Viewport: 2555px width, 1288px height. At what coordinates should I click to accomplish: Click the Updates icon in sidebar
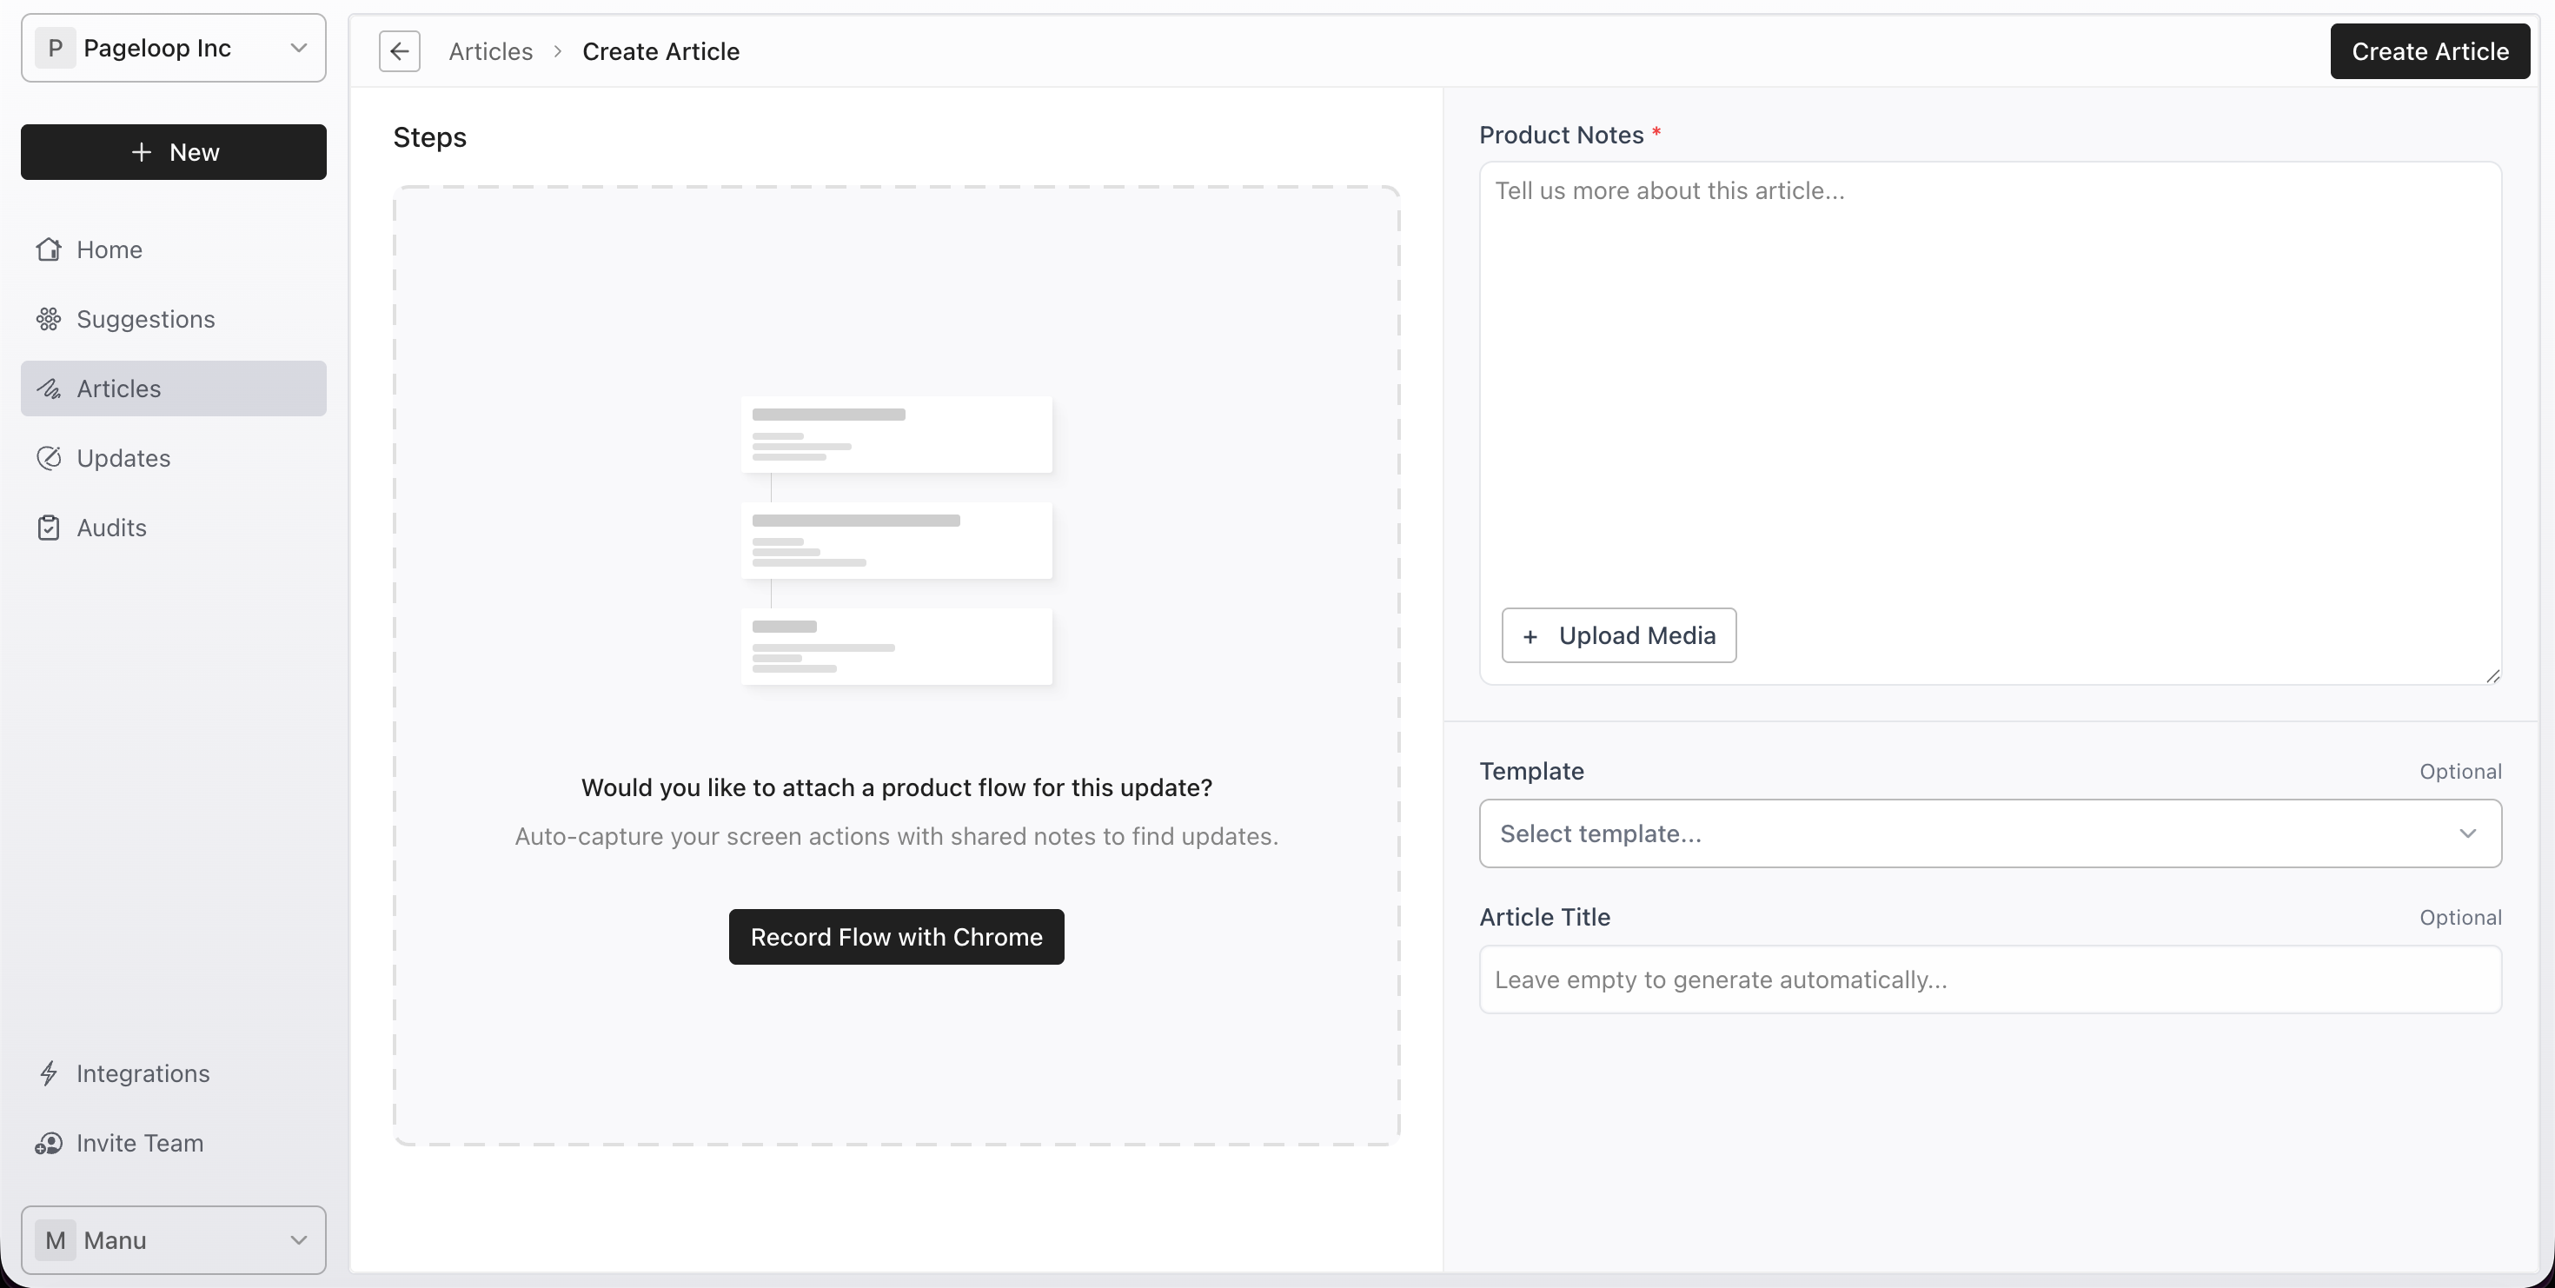(49, 458)
